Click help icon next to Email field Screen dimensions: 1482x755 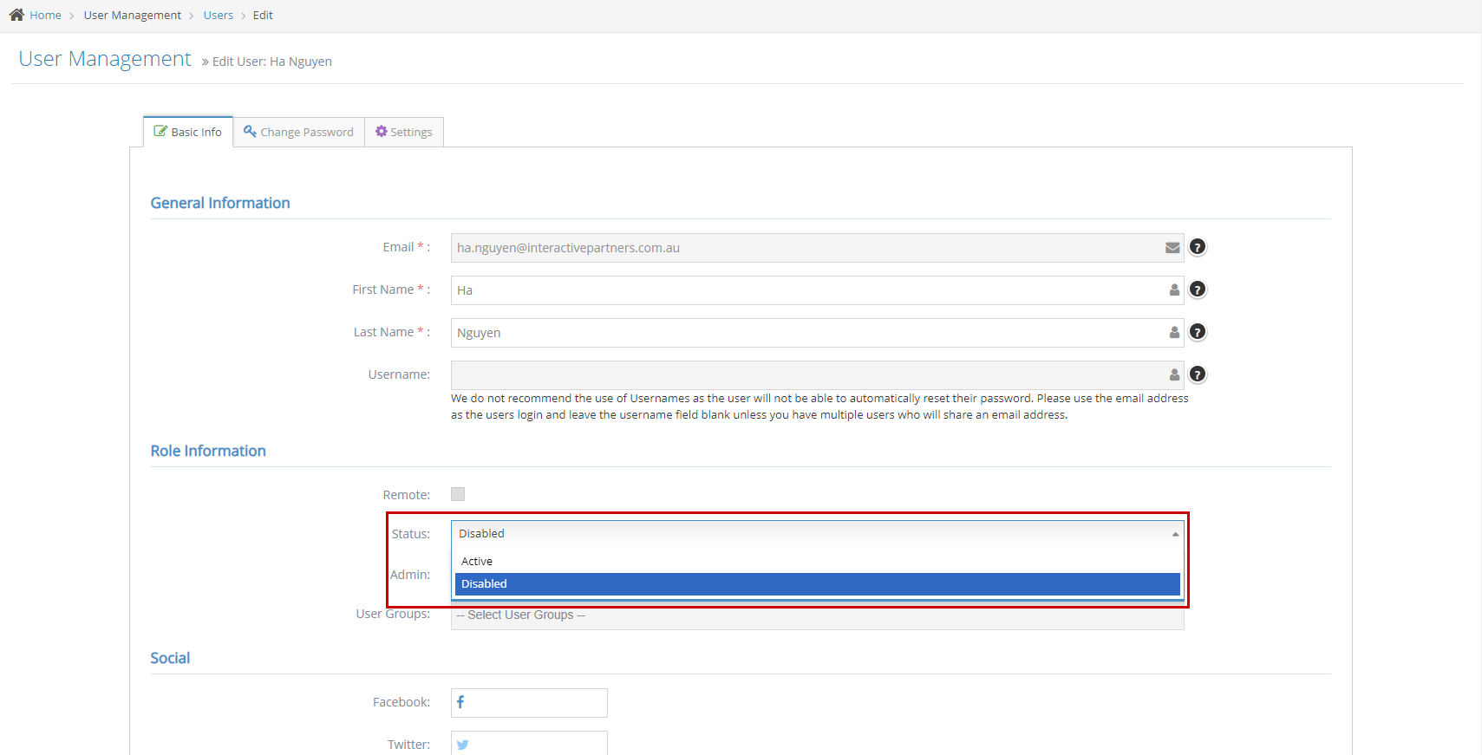1197,247
